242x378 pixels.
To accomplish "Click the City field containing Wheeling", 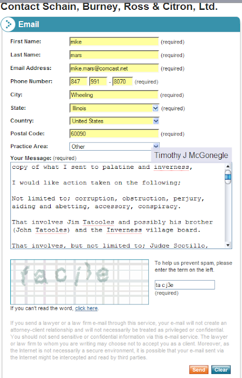I will 114,95.
